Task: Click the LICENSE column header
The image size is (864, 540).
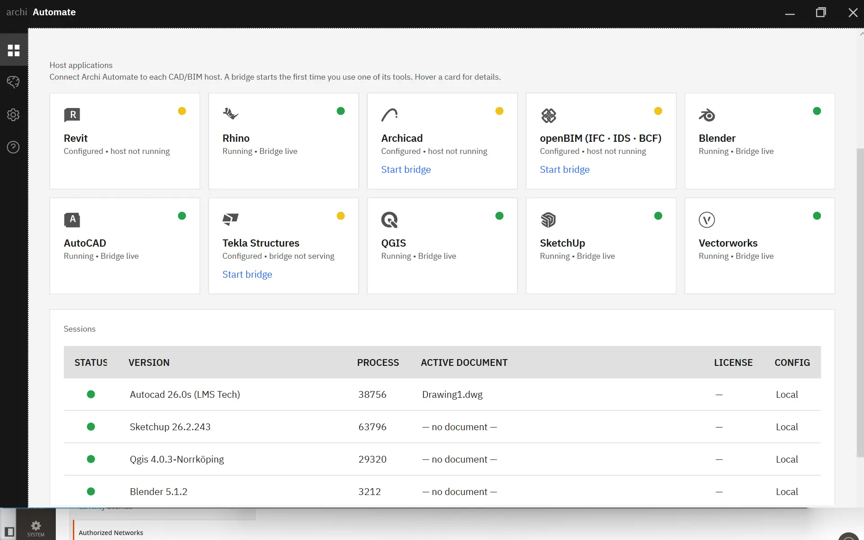Action: click(733, 363)
